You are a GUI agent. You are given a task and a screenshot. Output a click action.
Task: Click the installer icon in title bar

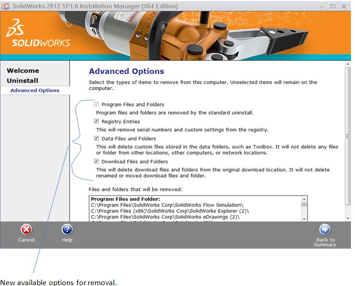click(5, 6)
